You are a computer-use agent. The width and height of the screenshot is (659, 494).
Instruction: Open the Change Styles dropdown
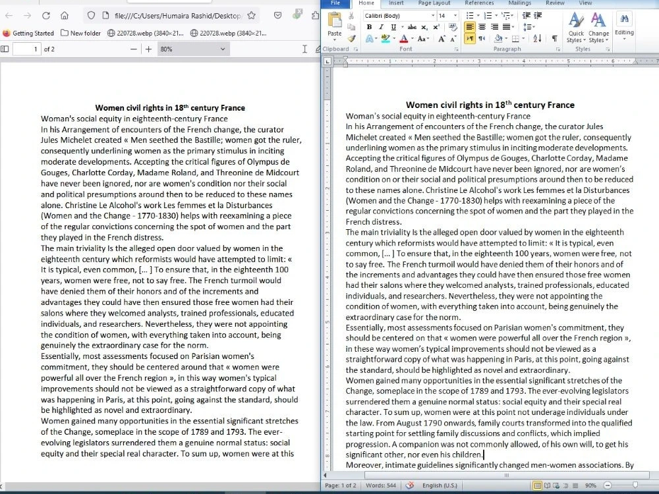(598, 27)
